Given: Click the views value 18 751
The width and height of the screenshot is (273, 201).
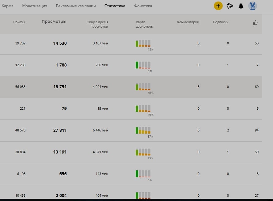Looking at the screenshot, I should [x=60, y=87].
